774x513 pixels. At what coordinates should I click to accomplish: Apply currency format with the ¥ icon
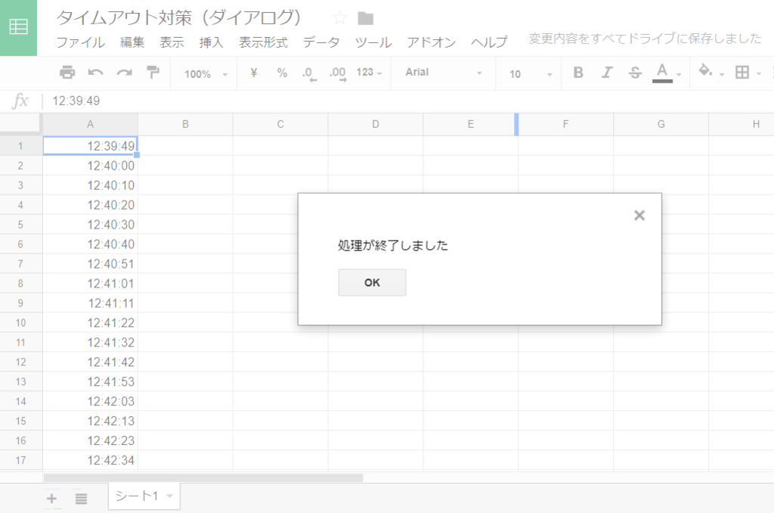tap(253, 73)
